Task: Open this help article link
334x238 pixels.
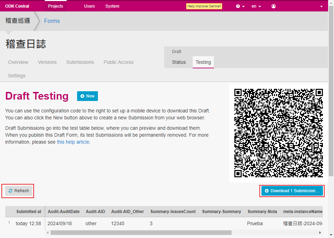Action: (73, 142)
